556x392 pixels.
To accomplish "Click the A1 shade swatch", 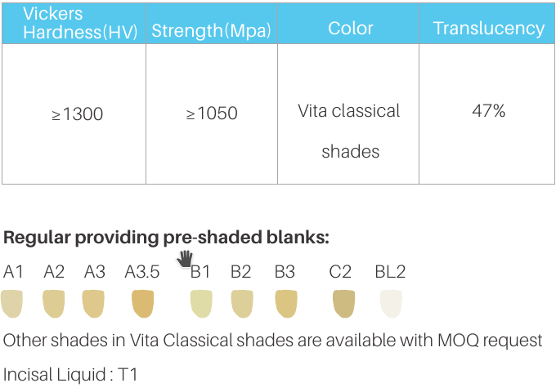I will coord(11,304).
